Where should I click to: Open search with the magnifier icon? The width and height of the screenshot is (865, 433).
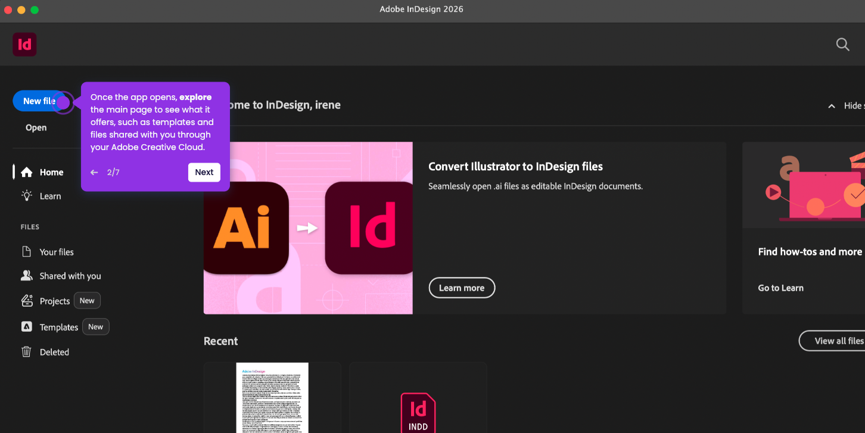pyautogui.click(x=842, y=45)
